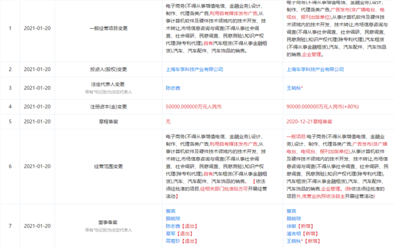Click the 50000.000000万元人民币 value
Screen dimensions: 395x249
coord(194,107)
